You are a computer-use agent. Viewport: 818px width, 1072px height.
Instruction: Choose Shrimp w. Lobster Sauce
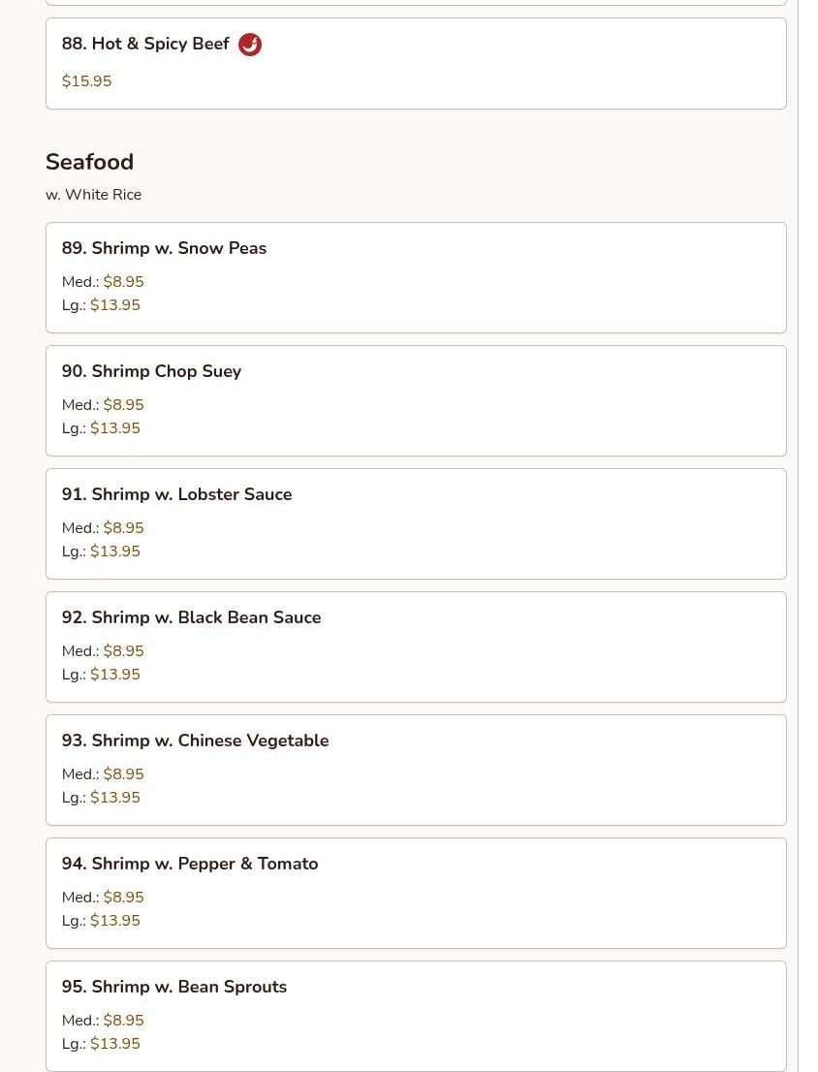(x=176, y=494)
